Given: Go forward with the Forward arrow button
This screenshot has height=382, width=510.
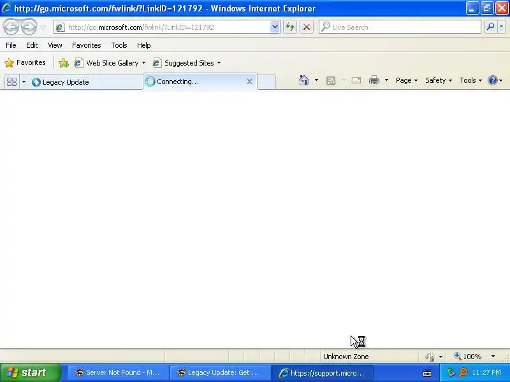Looking at the screenshot, I should click(x=29, y=27).
